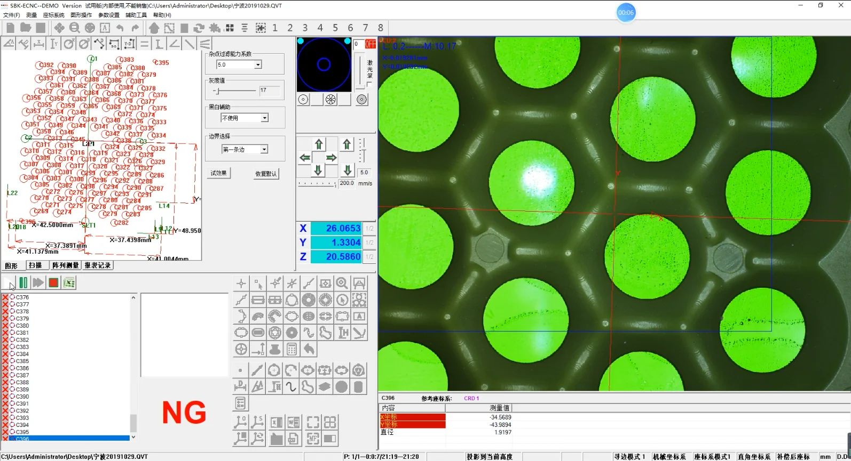Click the 恢复默认 button

tap(266, 174)
